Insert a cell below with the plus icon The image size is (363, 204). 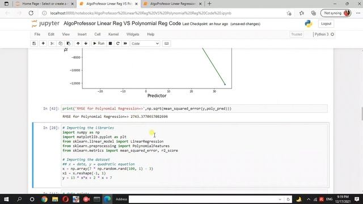tap(43, 44)
